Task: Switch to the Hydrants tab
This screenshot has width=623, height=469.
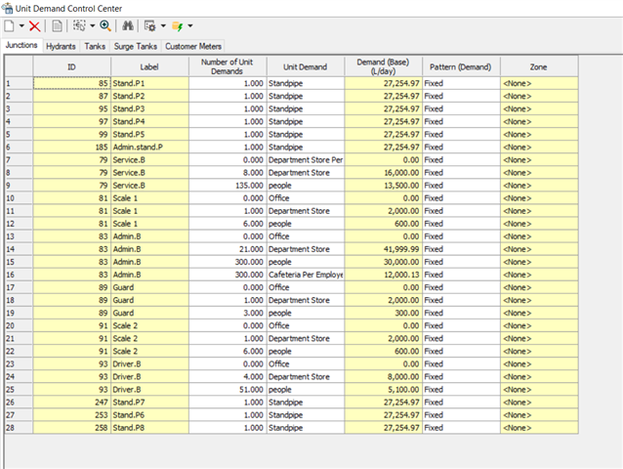Action: tap(61, 46)
